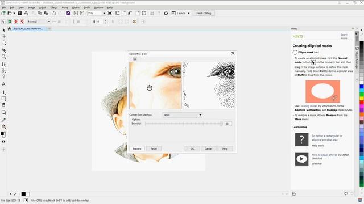Viewport: 364px width, 204px height.
Task: Click the Finish Editing button
Action: (204, 14)
